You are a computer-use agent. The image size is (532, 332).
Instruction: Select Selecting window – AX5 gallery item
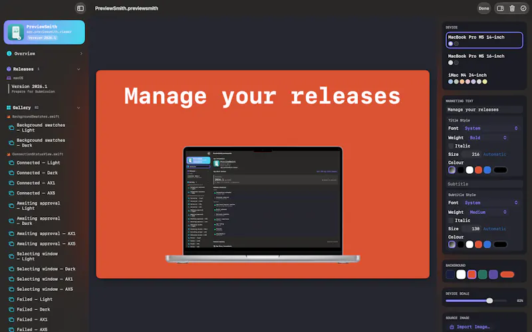(x=44, y=290)
